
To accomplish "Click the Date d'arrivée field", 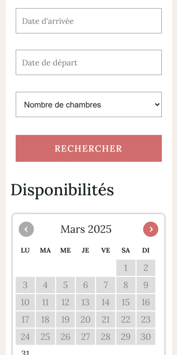I will tap(89, 21).
